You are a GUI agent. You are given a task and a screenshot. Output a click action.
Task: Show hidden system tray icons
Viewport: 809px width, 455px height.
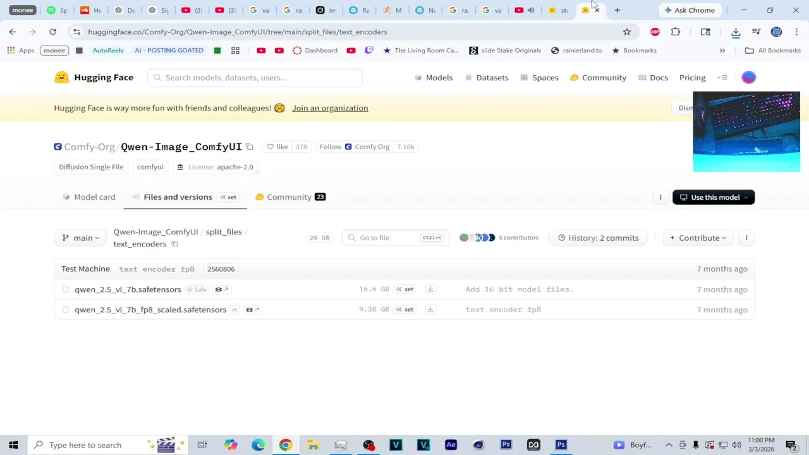pyautogui.click(x=669, y=445)
